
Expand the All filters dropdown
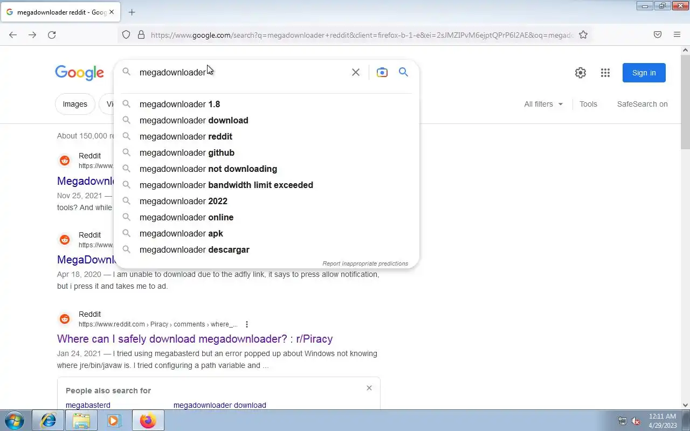click(543, 104)
